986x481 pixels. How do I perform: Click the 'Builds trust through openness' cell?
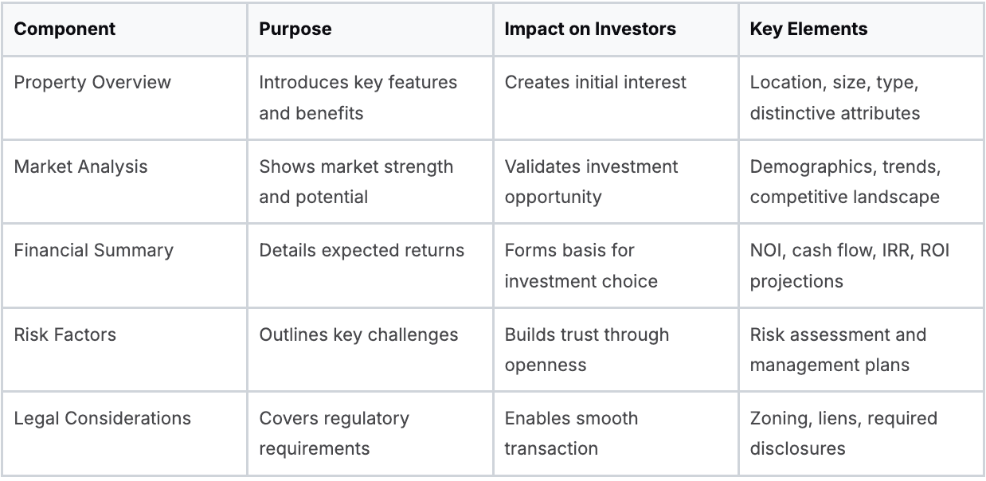(x=586, y=350)
